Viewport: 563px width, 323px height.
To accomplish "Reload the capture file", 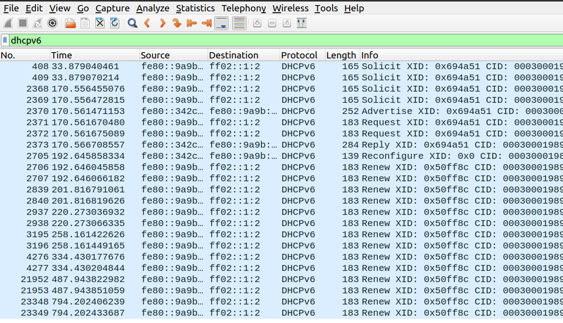I will (x=114, y=23).
